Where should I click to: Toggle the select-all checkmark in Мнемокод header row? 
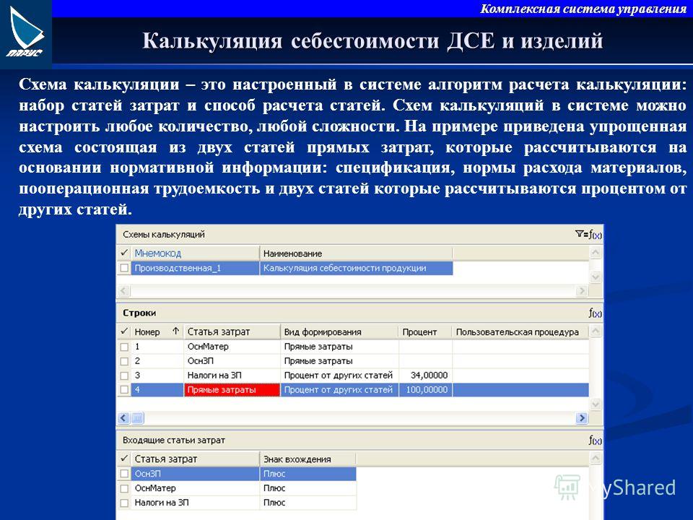coord(124,253)
